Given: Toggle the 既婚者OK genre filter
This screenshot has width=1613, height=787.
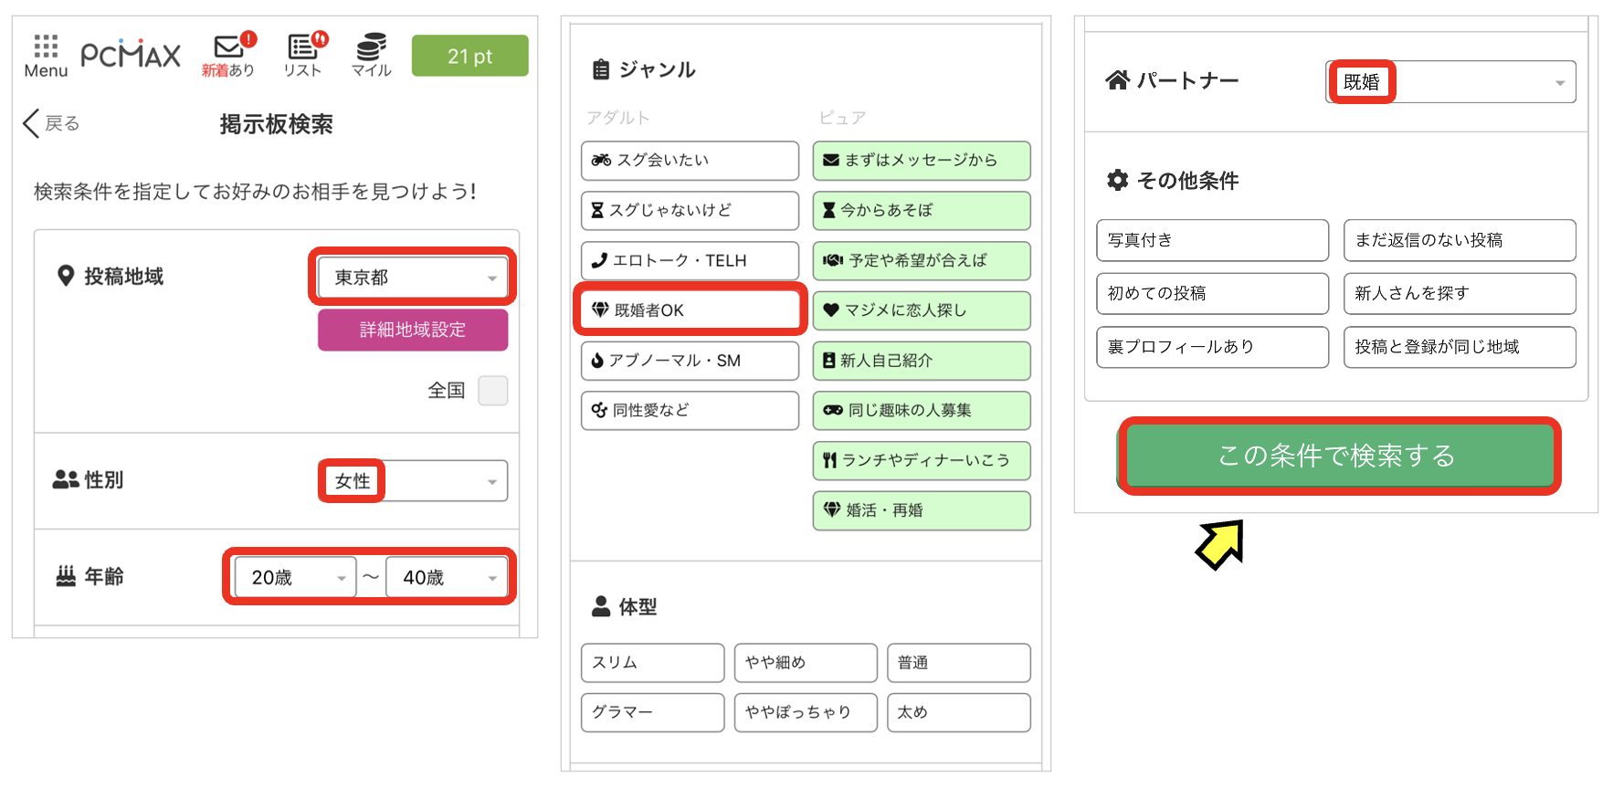Looking at the screenshot, I should pyautogui.click(x=690, y=310).
